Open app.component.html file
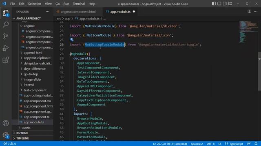 point(32,106)
